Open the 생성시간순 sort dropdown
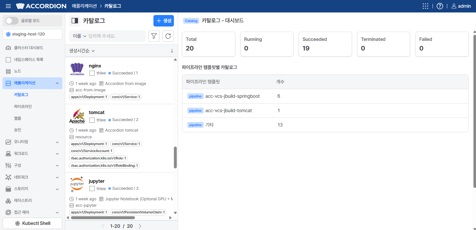The width and height of the screenshot is (476, 230). pyautogui.click(x=82, y=51)
